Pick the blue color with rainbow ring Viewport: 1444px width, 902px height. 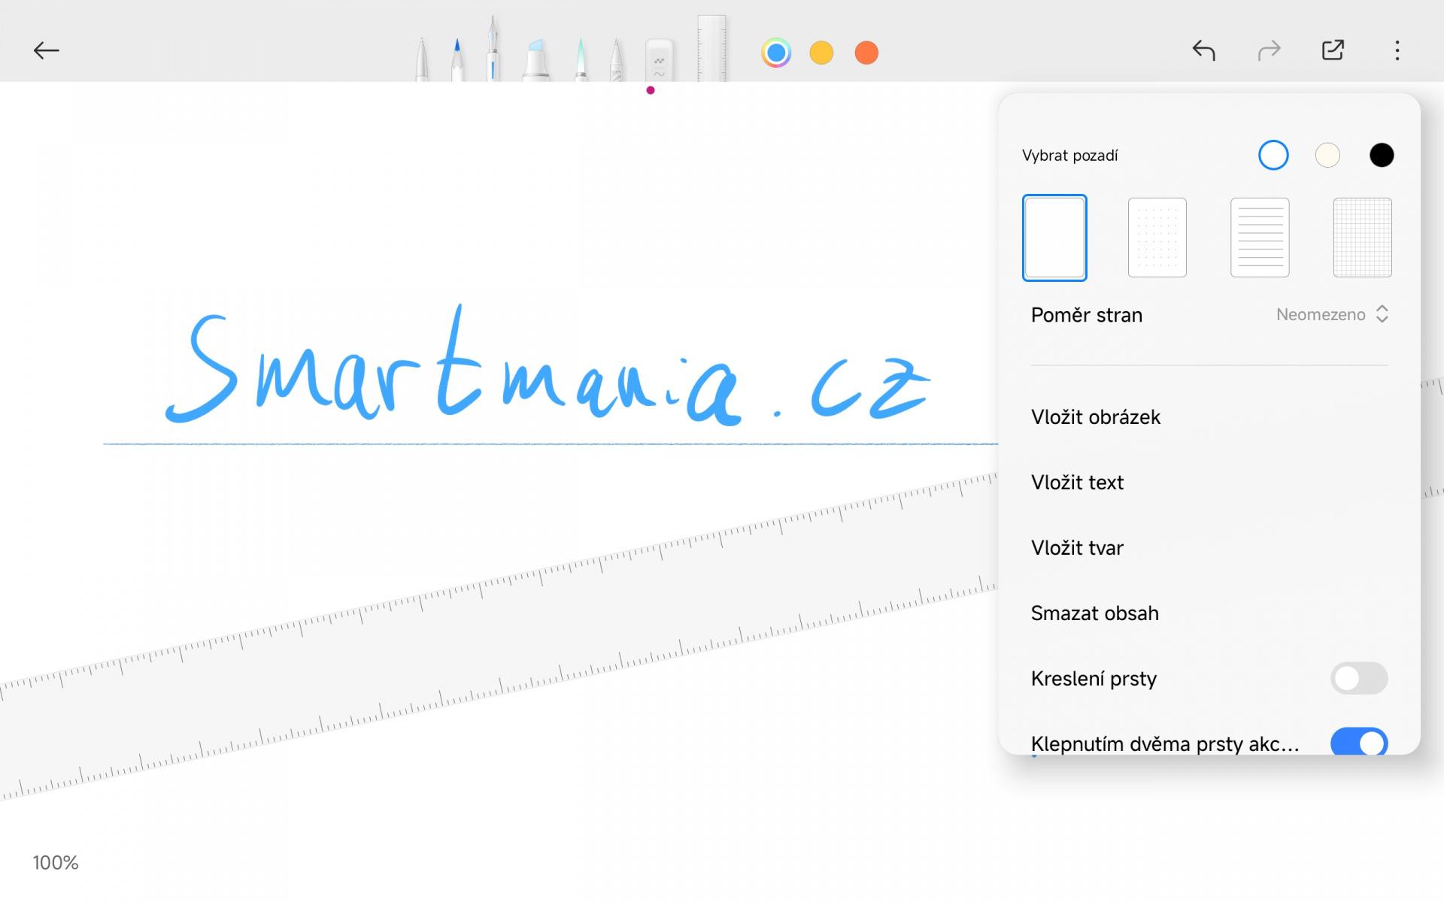click(x=776, y=53)
